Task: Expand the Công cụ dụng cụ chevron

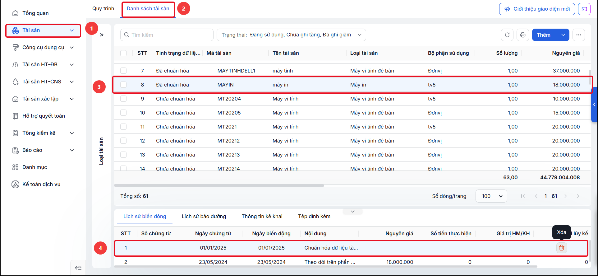Action: [72, 48]
